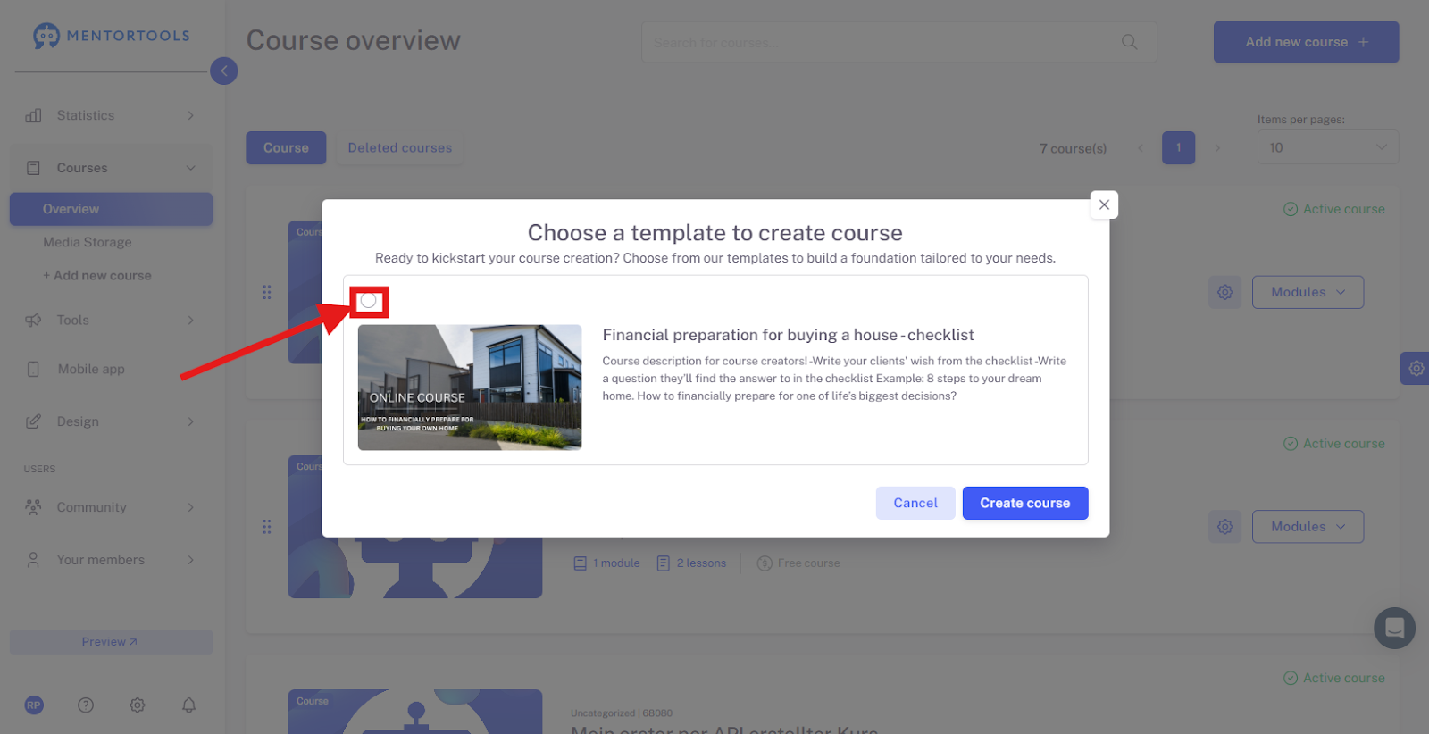Open the RP user profile avatar

pos(34,705)
